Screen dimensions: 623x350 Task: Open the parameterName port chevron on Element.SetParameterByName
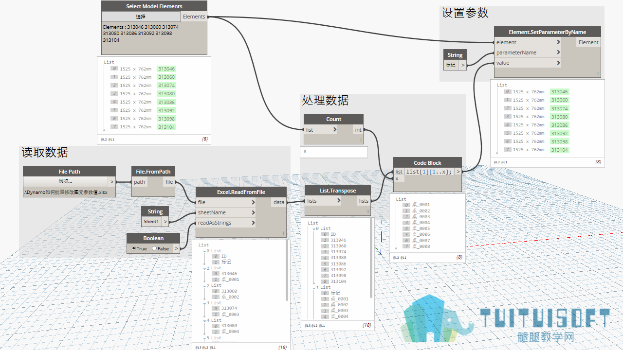click(x=558, y=52)
